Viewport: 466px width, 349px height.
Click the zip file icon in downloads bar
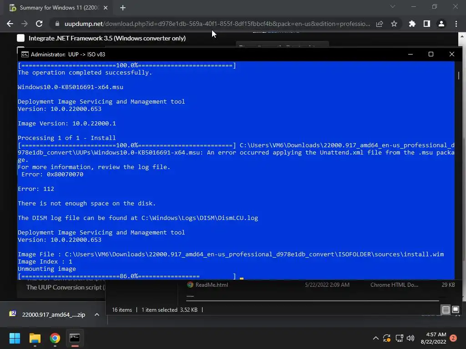click(x=13, y=314)
